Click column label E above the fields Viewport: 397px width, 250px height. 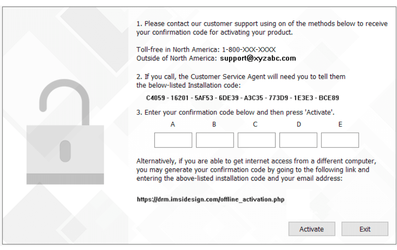[340, 125]
